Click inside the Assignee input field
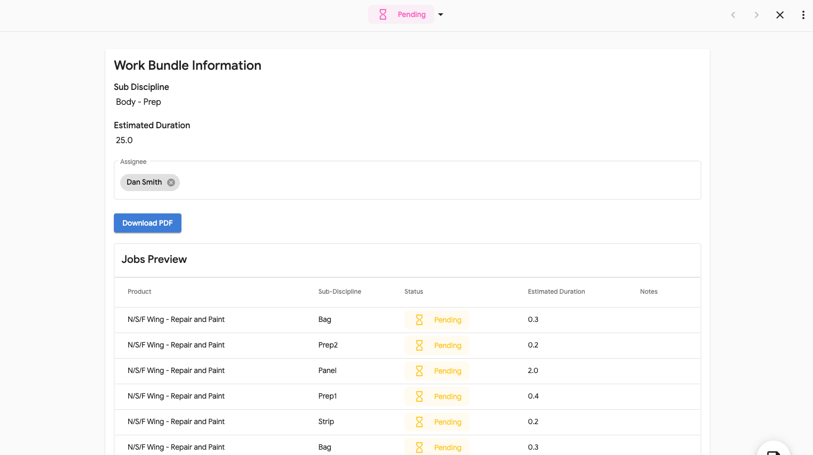 [408, 180]
